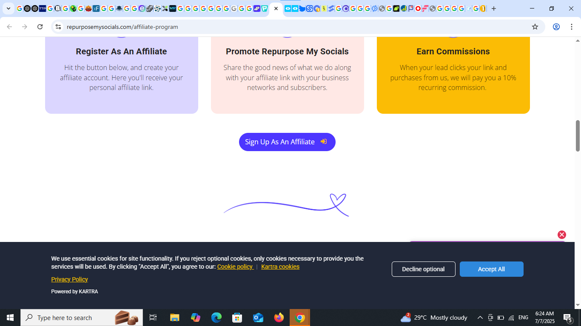Open the Windows Start menu

click(10, 318)
